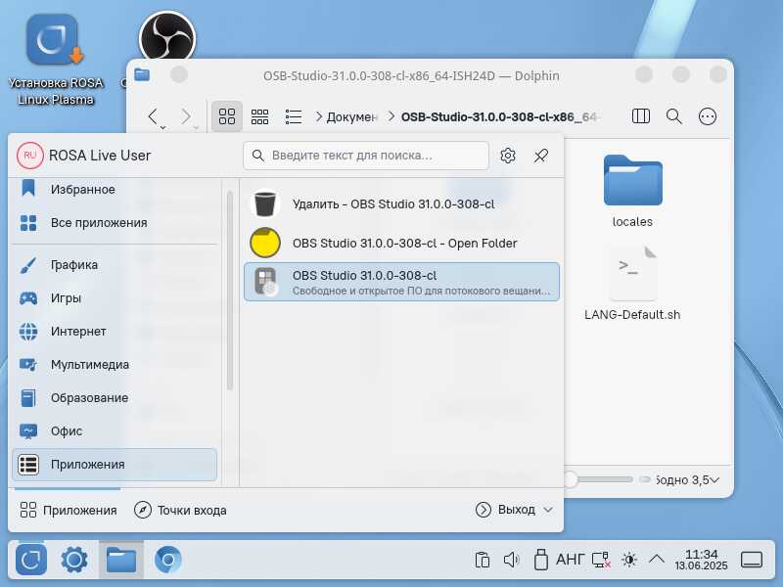Switch Dolphin to icons view
The height and width of the screenshot is (587, 783).
coord(227,116)
